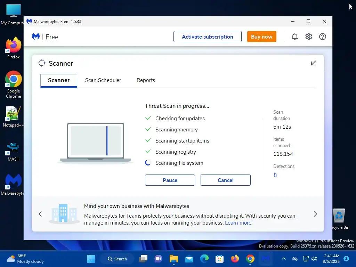Open the Windows Start menu
Viewport: 356px width, 267px height.
coord(91,259)
